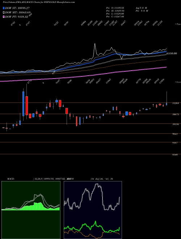Click the blue DOW ST legend swatch
The height and width of the screenshot is (239, 181).
pyautogui.click(x=4, y=8)
